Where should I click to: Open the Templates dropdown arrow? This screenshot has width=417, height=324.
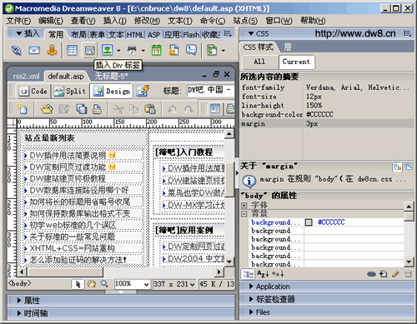(x=224, y=51)
